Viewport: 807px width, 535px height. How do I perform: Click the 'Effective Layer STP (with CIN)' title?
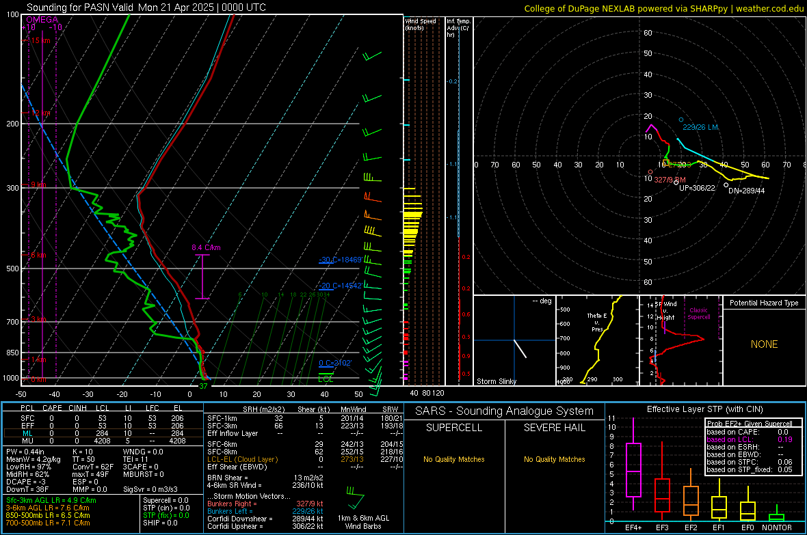coord(704,409)
